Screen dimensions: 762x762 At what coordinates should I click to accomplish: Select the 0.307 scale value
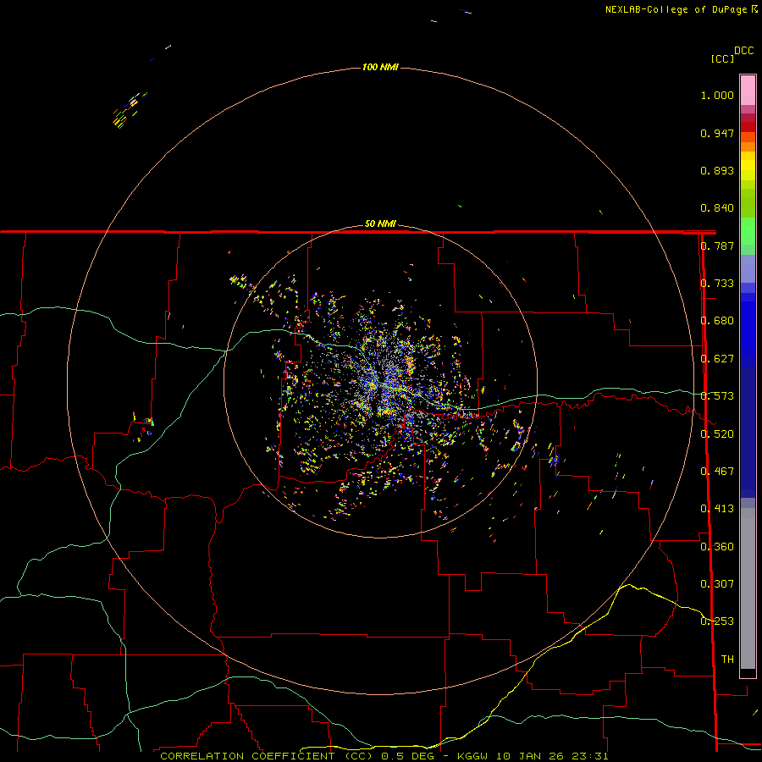(717, 584)
